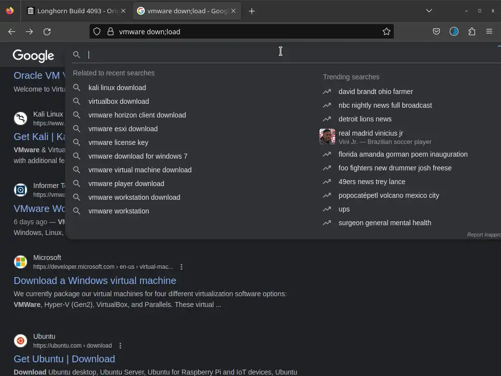Open the Get Kali result title
Image resolution: width=501 pixels, height=376 pixels.
pos(39,137)
